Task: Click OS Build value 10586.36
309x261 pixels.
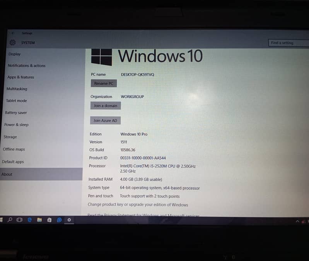Action: click(x=128, y=150)
